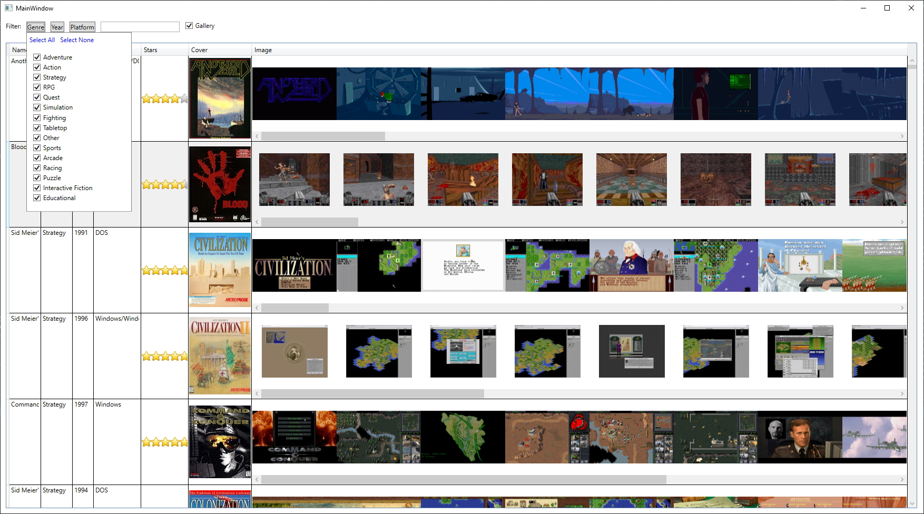Image resolution: width=924 pixels, height=514 pixels.
Task: Click the Another World cover art
Action: pos(220,98)
